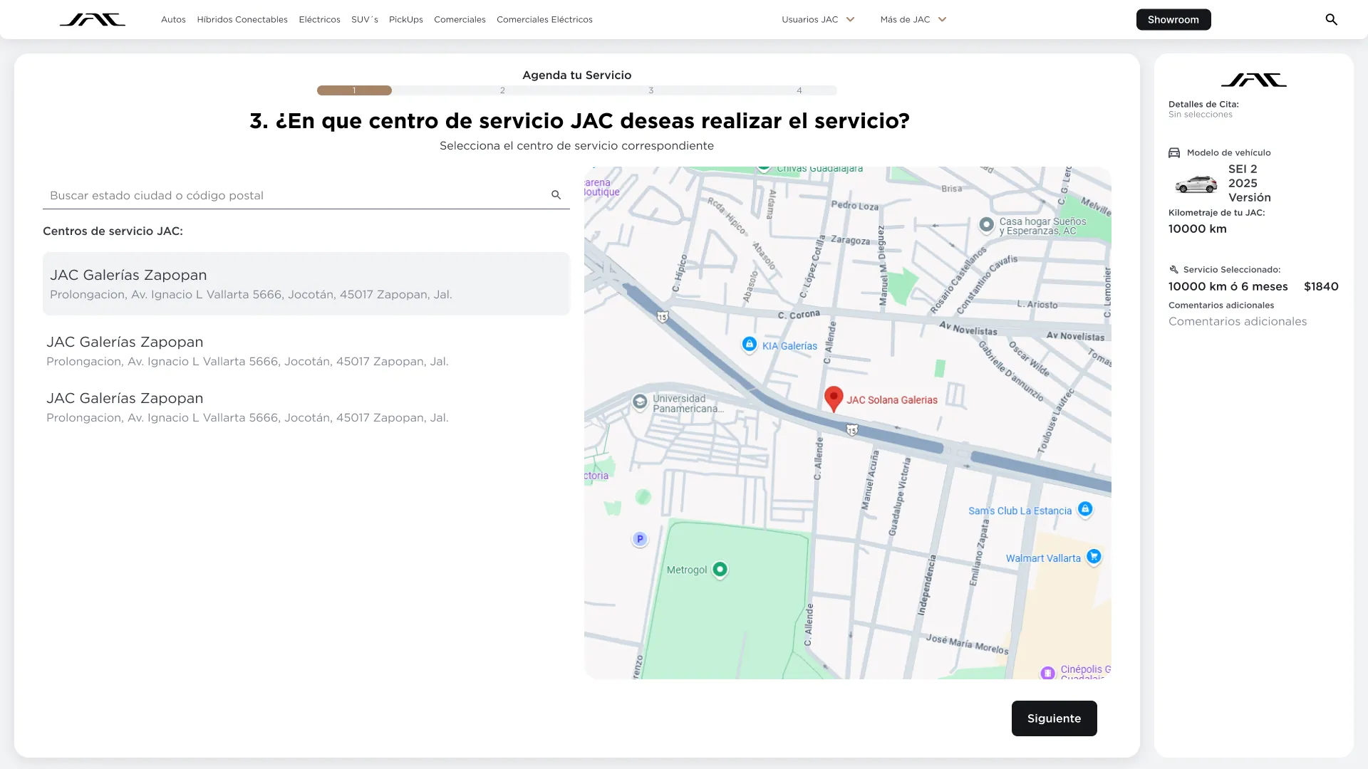The height and width of the screenshot is (769, 1368).
Task: Open the SUV´s menu
Action: click(x=365, y=19)
